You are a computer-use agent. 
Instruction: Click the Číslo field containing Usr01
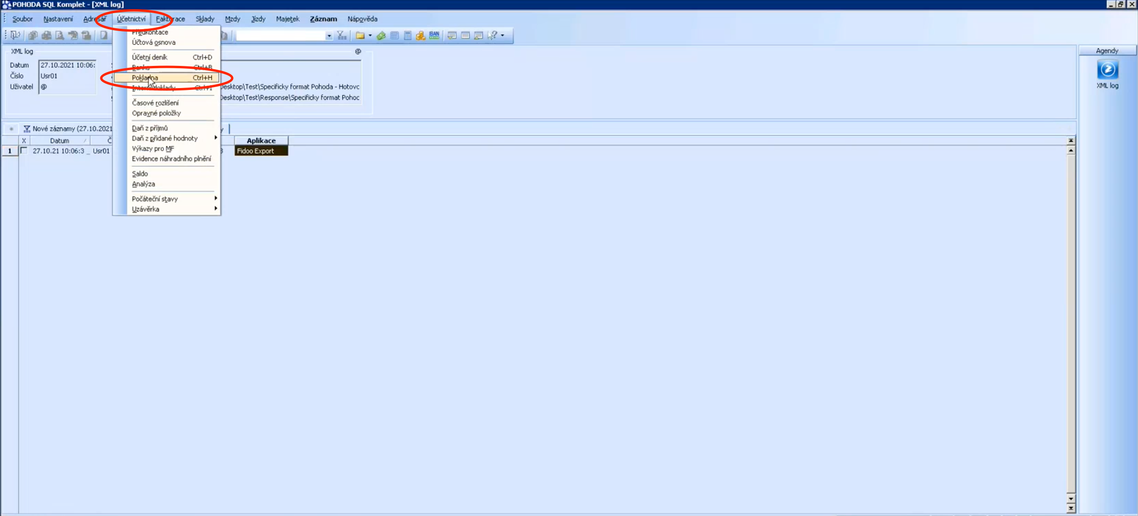point(67,76)
